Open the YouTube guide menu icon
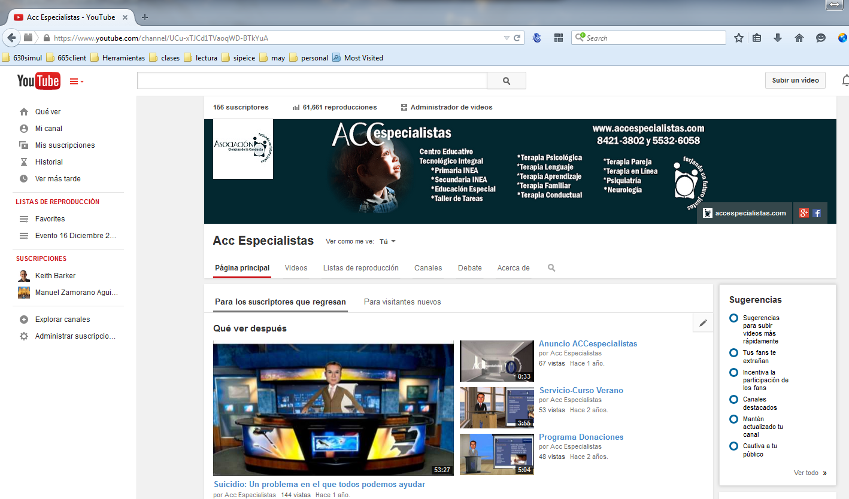Image resolution: width=849 pixels, height=499 pixels. [x=77, y=81]
